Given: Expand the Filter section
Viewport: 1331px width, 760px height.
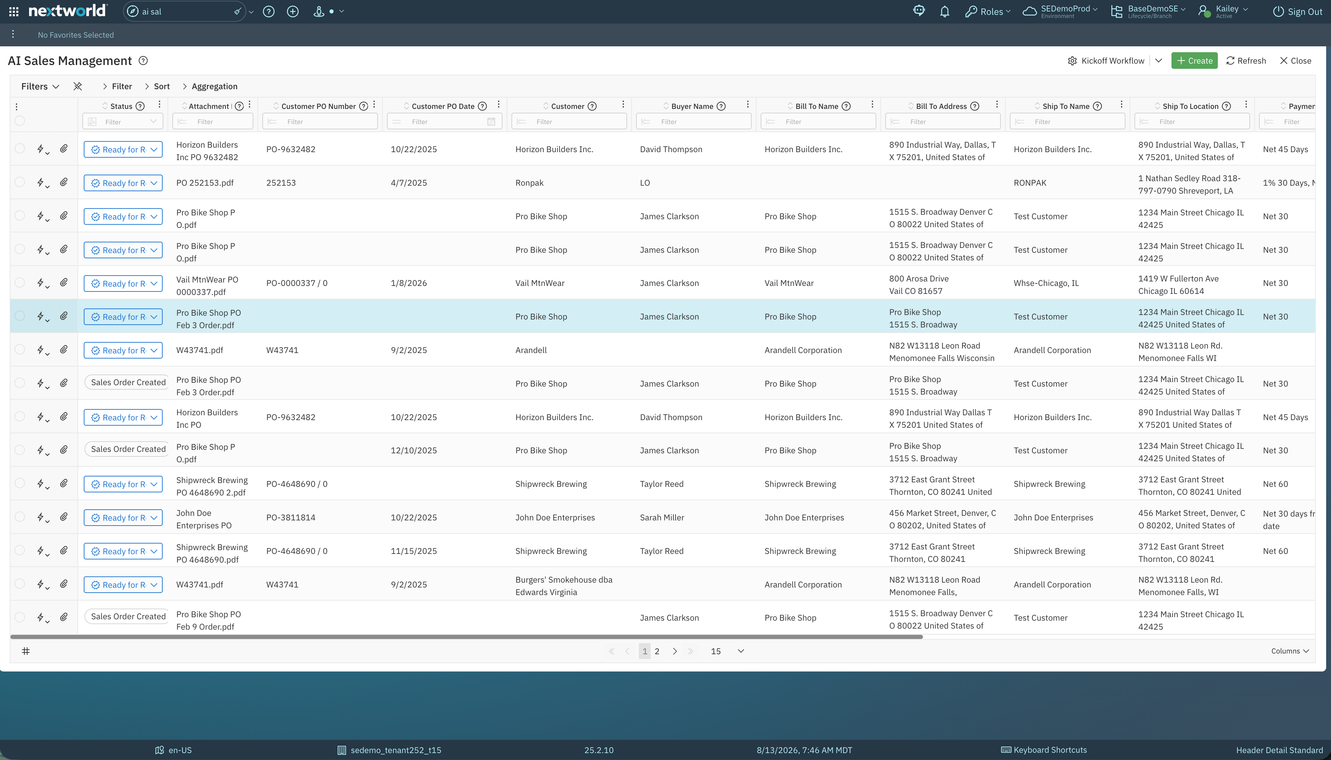Looking at the screenshot, I should tap(117, 86).
